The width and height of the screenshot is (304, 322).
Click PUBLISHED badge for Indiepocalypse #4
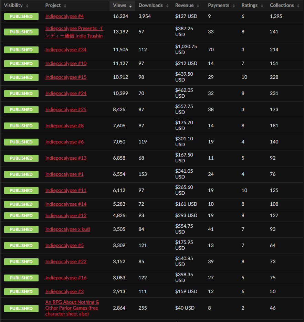point(21,17)
